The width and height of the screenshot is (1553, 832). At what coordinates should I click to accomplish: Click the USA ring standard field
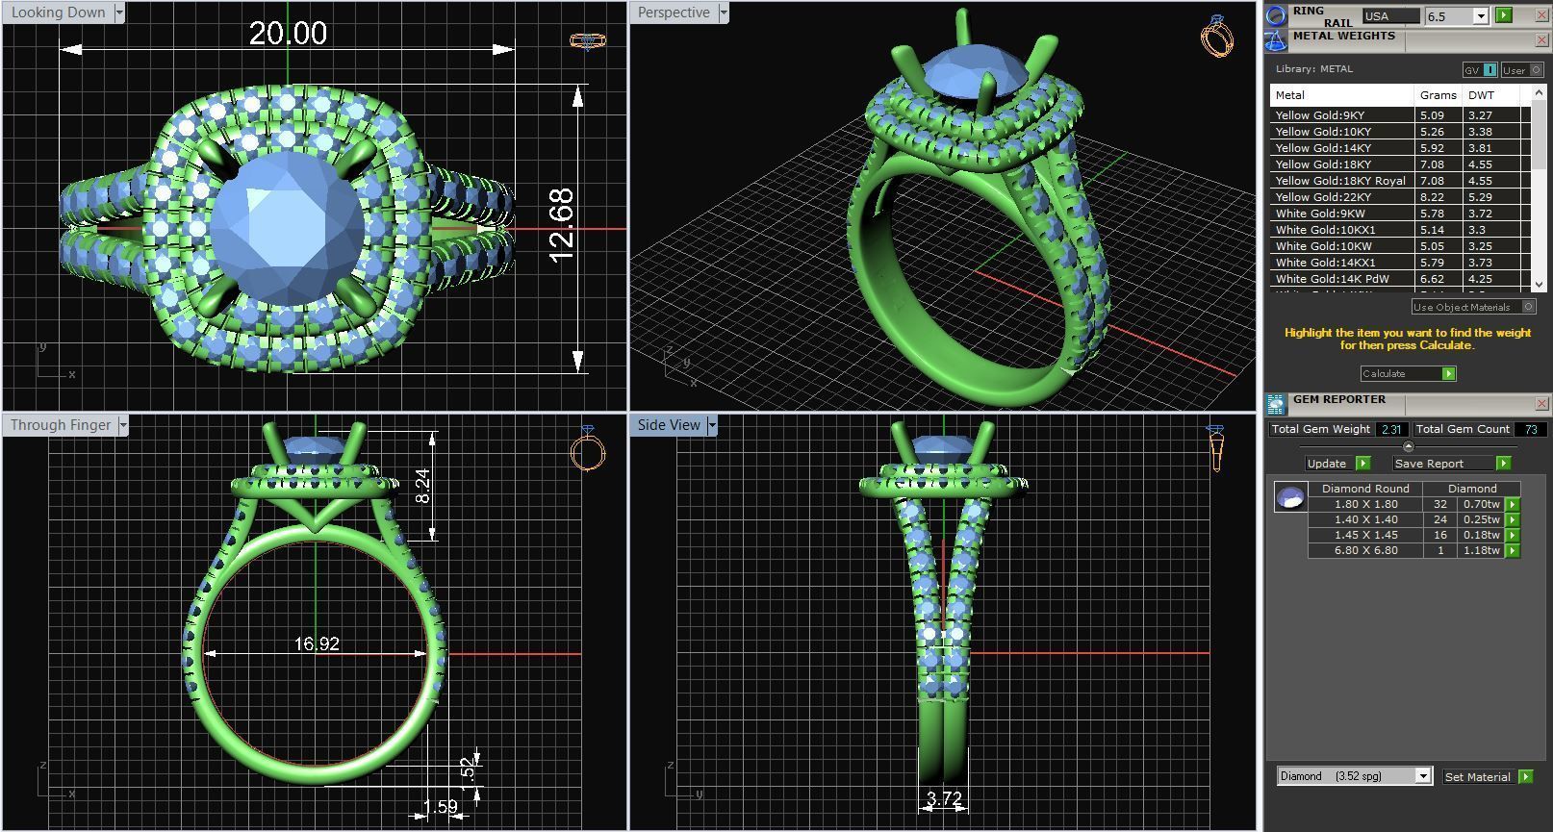[x=1390, y=15]
